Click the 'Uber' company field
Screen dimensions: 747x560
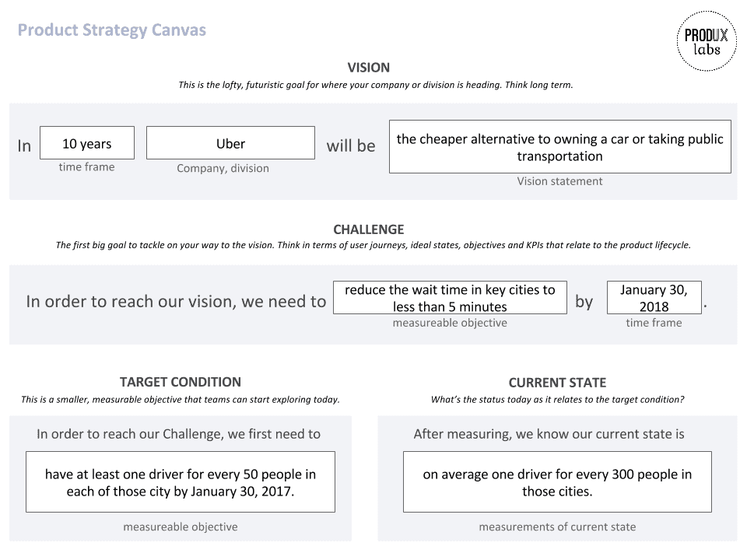230,143
